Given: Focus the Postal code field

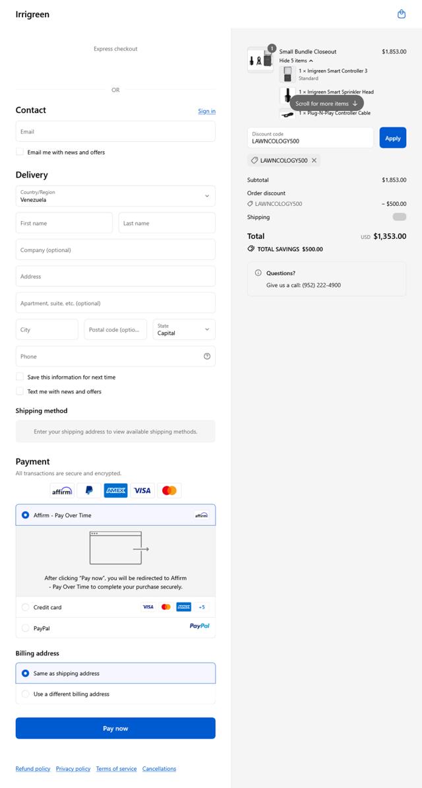Looking at the screenshot, I should [115, 329].
